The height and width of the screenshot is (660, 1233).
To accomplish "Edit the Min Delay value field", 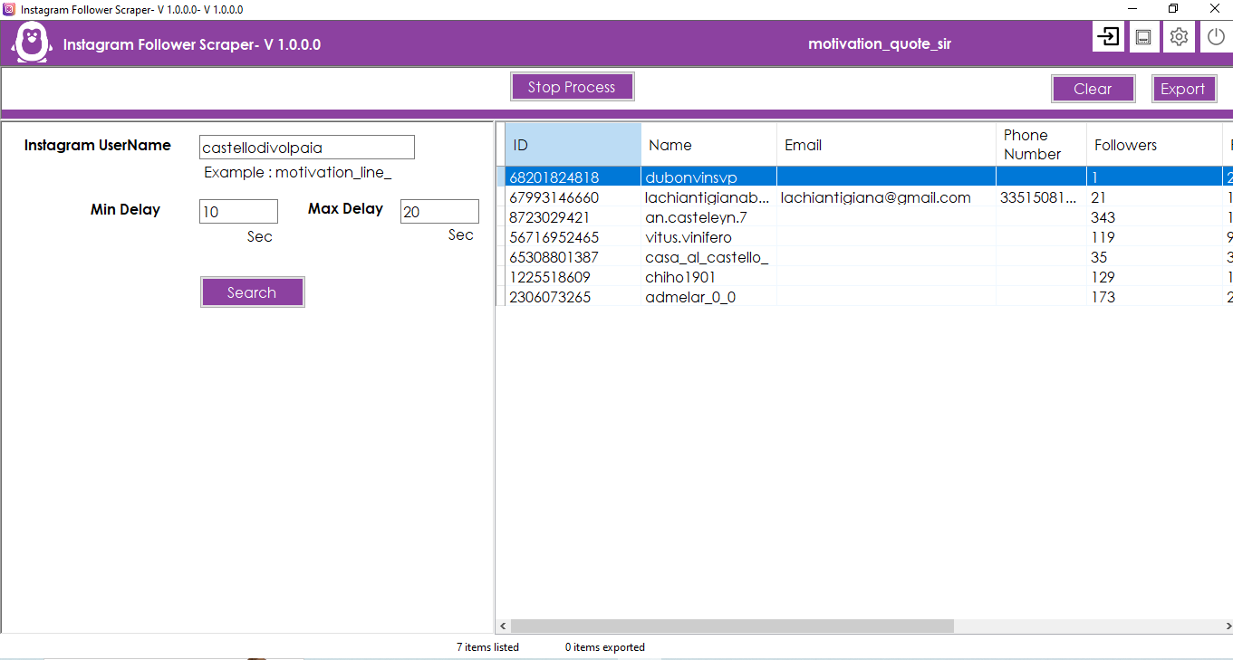I will (x=238, y=212).
